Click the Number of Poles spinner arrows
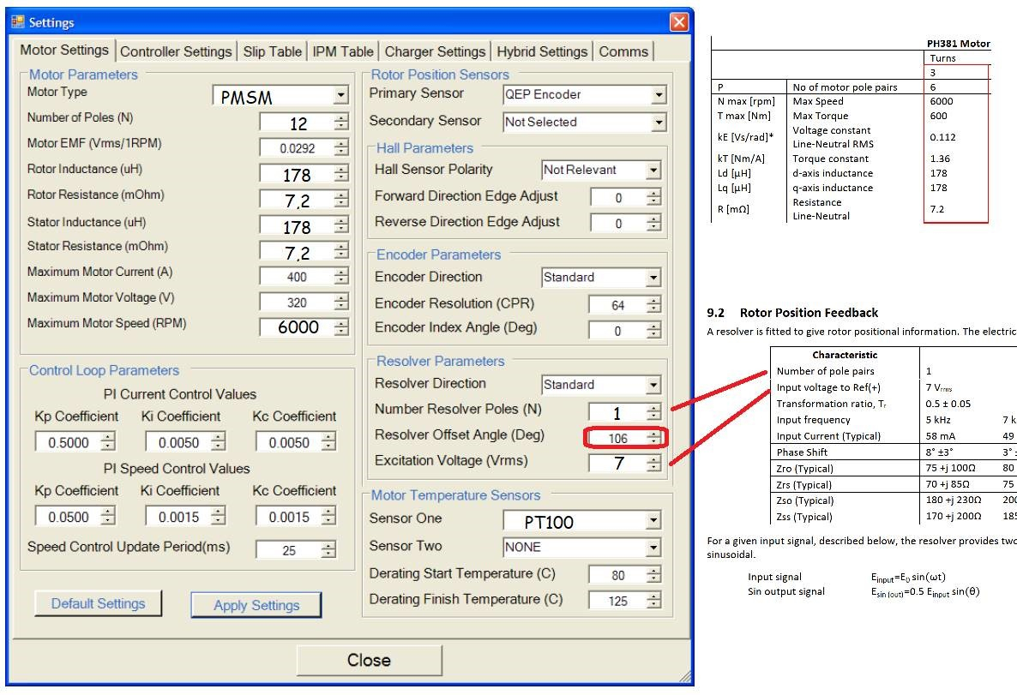This screenshot has width=1017, height=695. (x=341, y=123)
